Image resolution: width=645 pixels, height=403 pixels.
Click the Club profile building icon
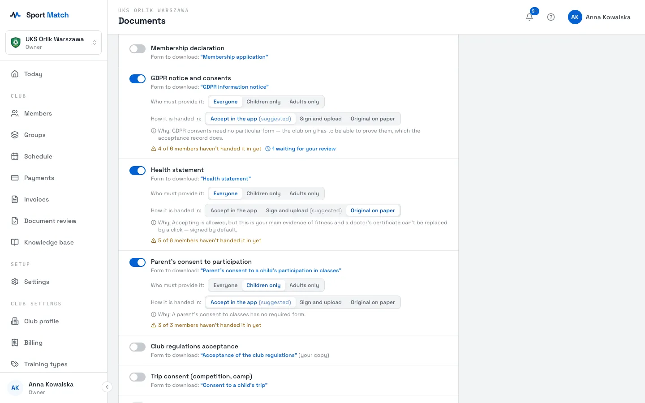click(15, 321)
